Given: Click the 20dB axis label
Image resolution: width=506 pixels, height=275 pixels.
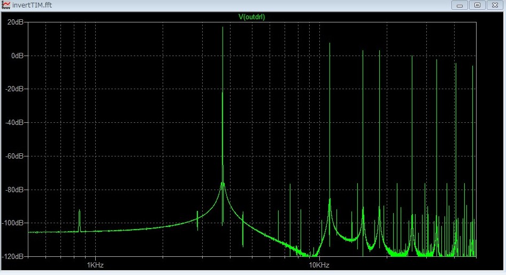Looking at the screenshot, I should click(x=15, y=22).
